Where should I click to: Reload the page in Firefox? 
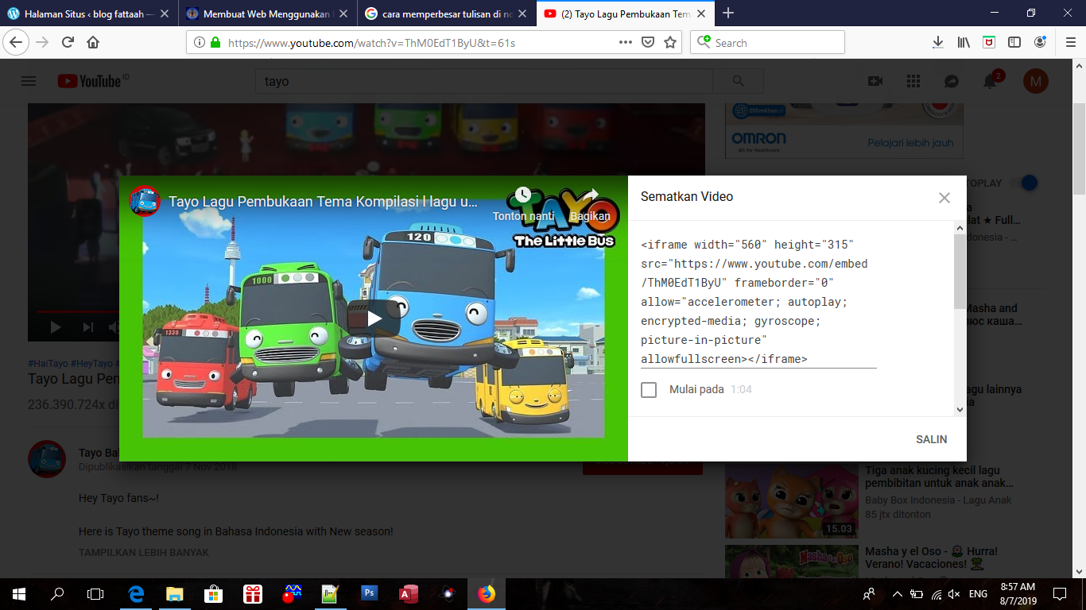[x=68, y=43]
